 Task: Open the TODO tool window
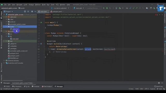(7, 86)
